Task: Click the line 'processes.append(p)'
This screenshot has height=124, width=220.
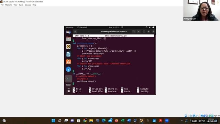Action: [x=93, y=54]
